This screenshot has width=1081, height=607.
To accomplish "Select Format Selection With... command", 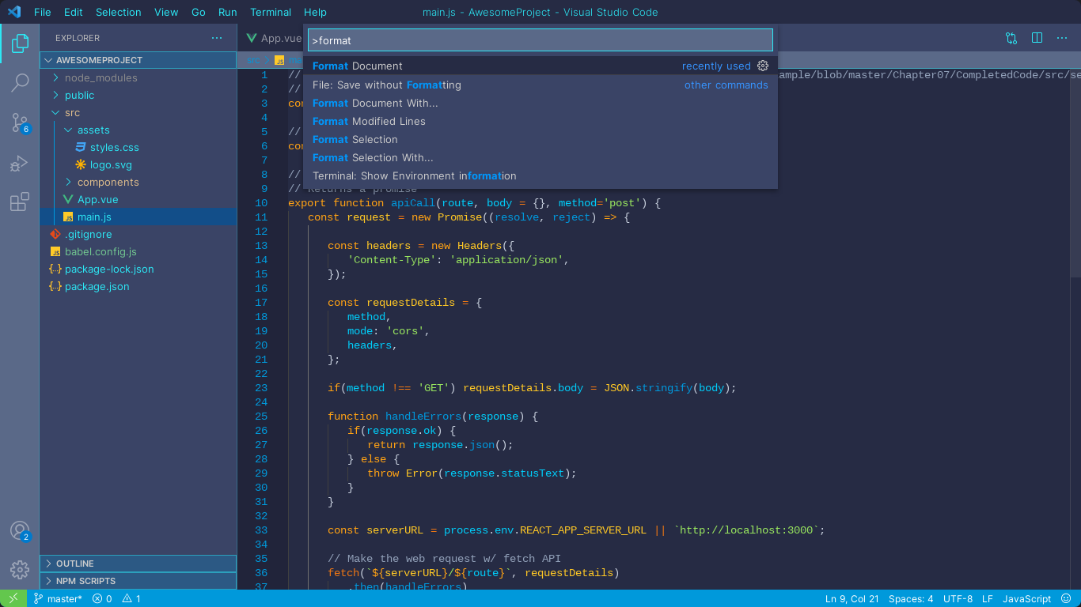I will 540,157.
